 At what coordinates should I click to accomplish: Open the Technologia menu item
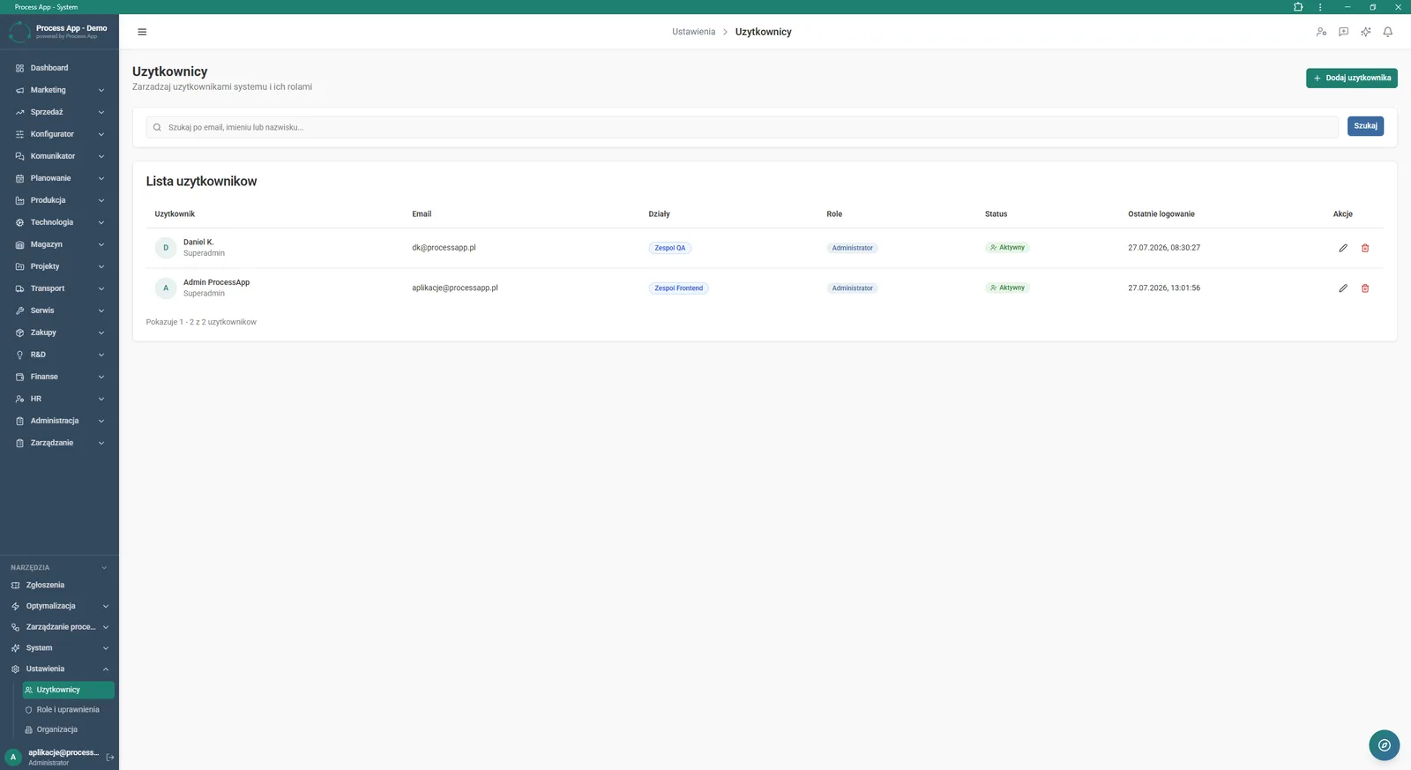tap(59, 222)
